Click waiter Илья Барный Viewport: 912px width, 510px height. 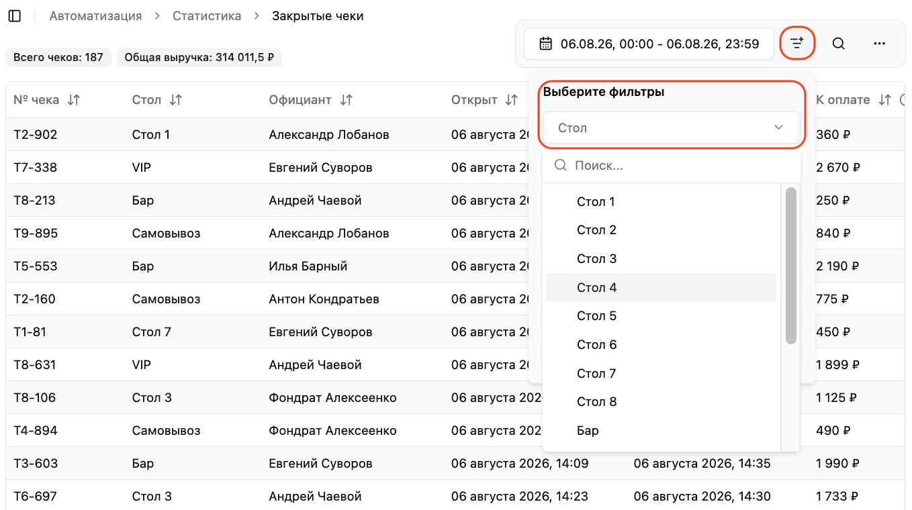[308, 266]
